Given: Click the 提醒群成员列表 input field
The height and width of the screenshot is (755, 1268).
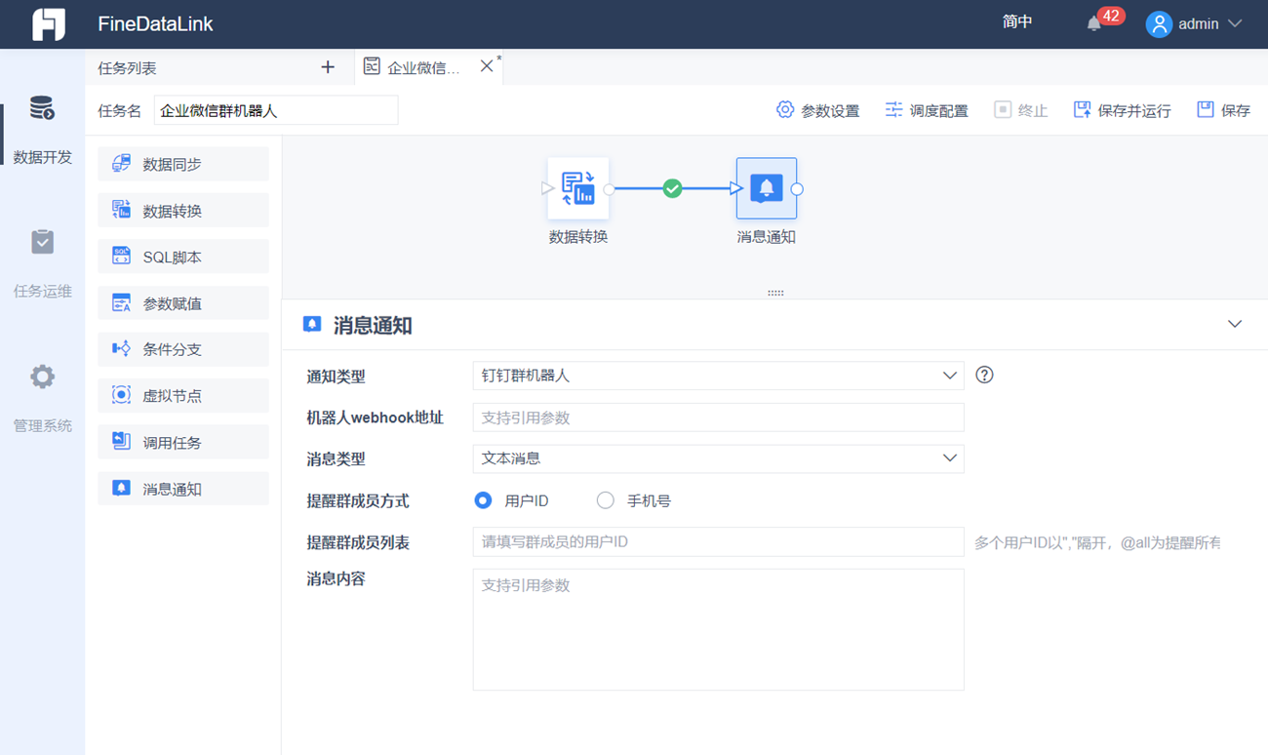Looking at the screenshot, I should pos(718,542).
